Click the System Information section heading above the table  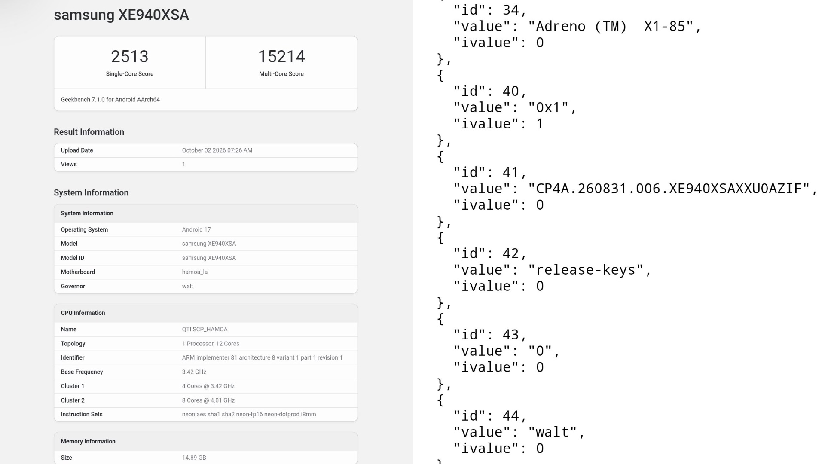[x=91, y=192]
